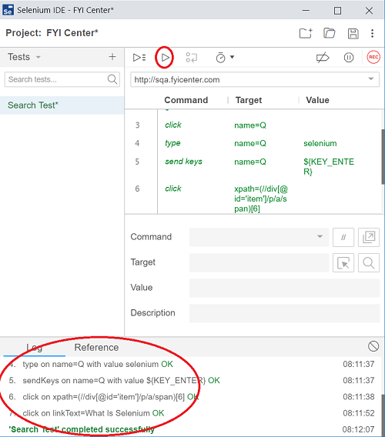385x437 pixels.
Task: Open test execution speed timer
Action: point(220,58)
